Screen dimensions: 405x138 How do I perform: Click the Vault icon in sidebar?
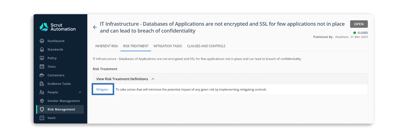(42, 118)
